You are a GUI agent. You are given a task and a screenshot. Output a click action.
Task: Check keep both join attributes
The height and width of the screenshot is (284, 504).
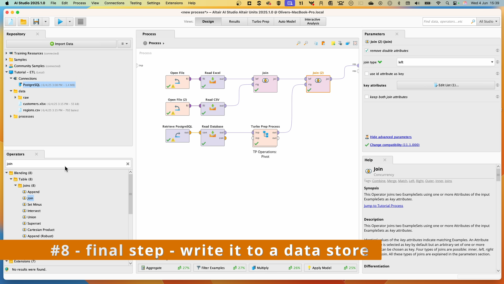click(367, 97)
